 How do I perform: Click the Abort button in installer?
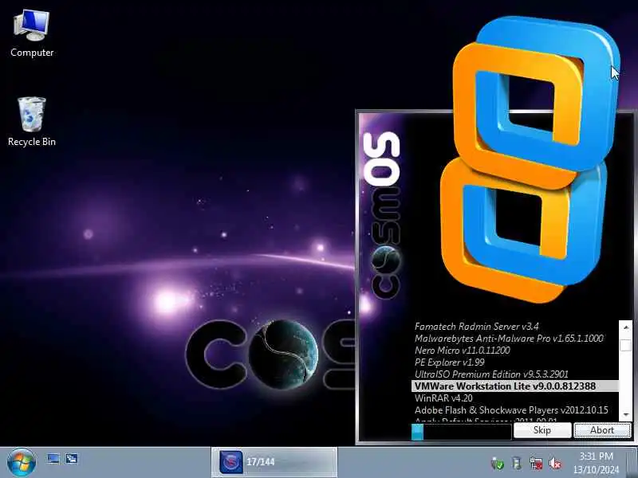click(602, 430)
